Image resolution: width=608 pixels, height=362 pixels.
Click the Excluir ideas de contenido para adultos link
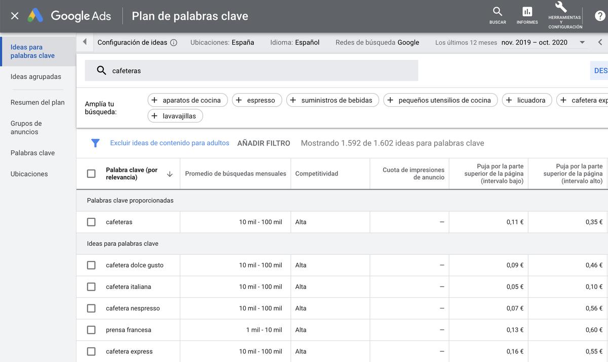click(169, 143)
